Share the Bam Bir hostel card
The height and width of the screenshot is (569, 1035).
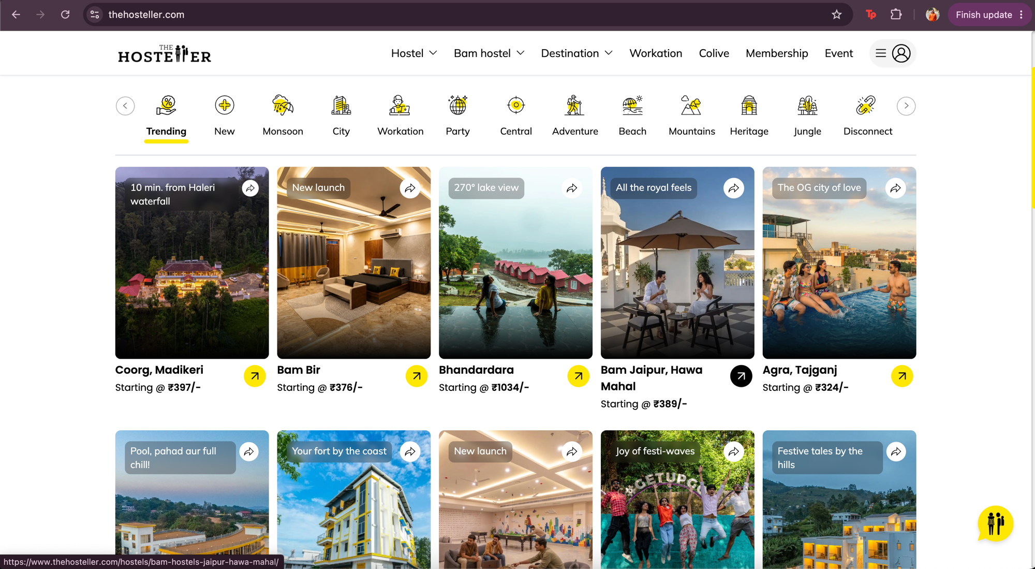pos(410,188)
